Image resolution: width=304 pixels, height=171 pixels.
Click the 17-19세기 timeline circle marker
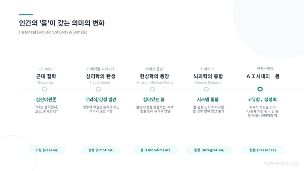[x=45, y=89]
